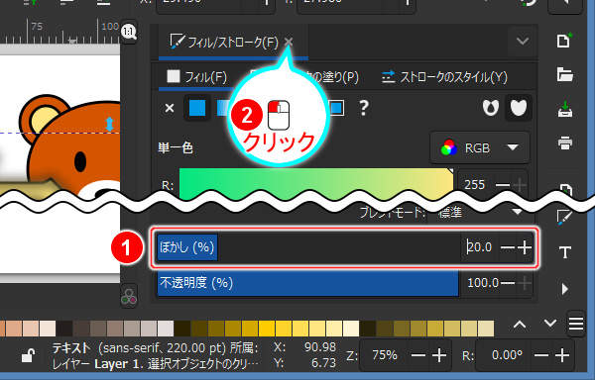Open the Text tool T icon

565,252
